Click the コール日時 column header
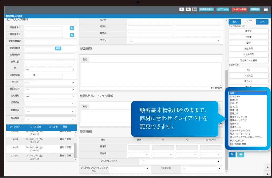Image resolution: width=272 pixels, height=178 pixels. click(x=35, y=127)
